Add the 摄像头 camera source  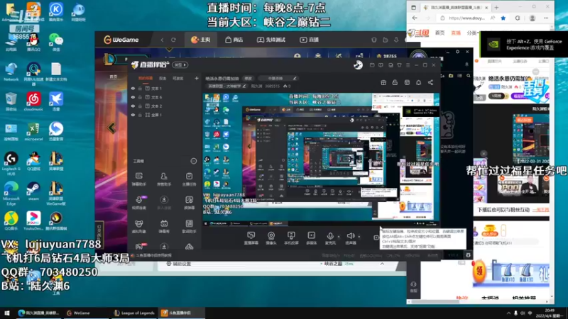coord(271,238)
